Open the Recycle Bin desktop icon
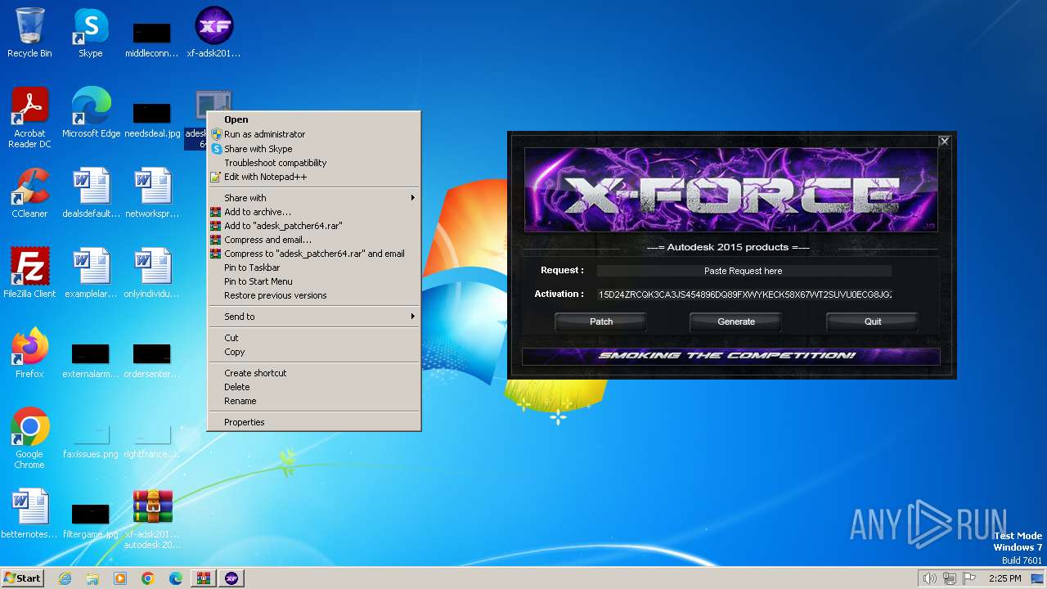 [x=29, y=33]
